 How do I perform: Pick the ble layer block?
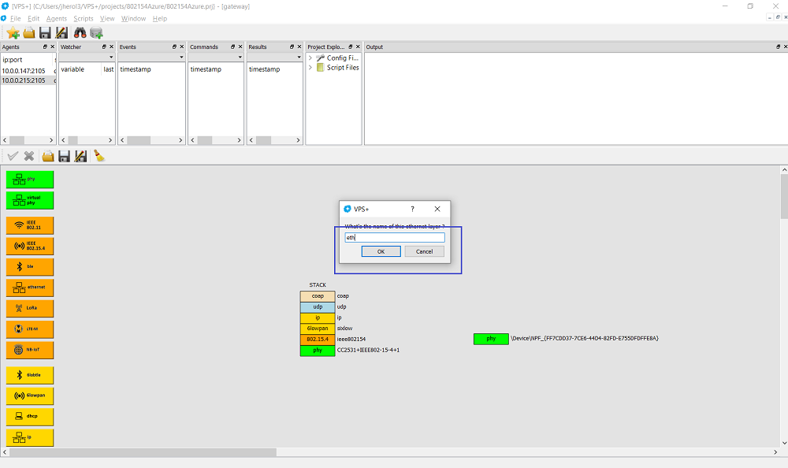coord(30,266)
